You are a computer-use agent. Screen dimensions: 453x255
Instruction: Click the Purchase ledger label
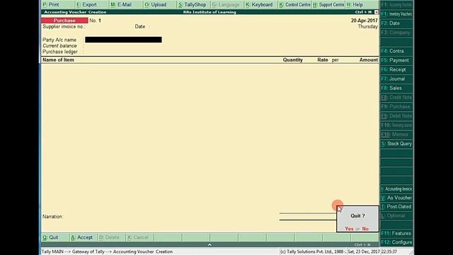[60, 52]
